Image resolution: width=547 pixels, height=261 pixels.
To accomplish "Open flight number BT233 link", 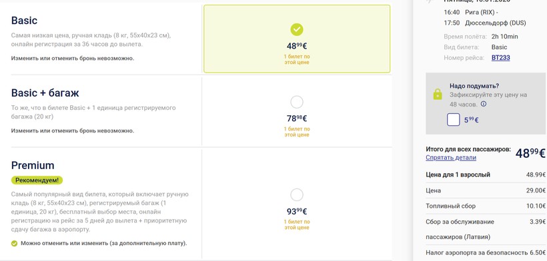I will pyautogui.click(x=500, y=58).
